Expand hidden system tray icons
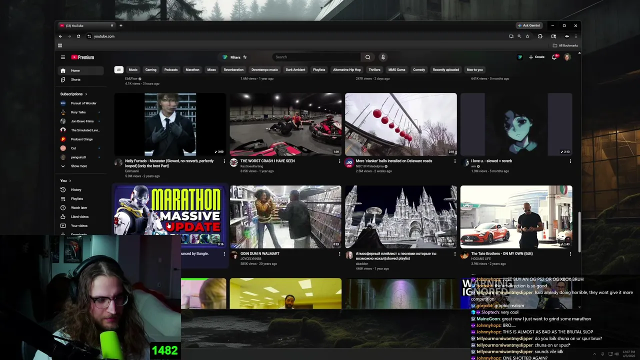The height and width of the screenshot is (360, 640). pyautogui.click(x=594, y=354)
